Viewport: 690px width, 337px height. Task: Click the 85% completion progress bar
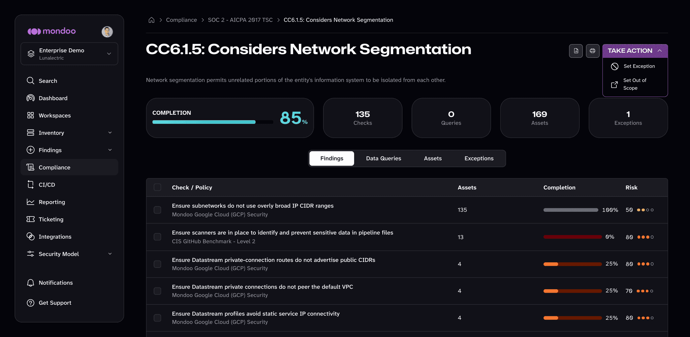click(213, 122)
